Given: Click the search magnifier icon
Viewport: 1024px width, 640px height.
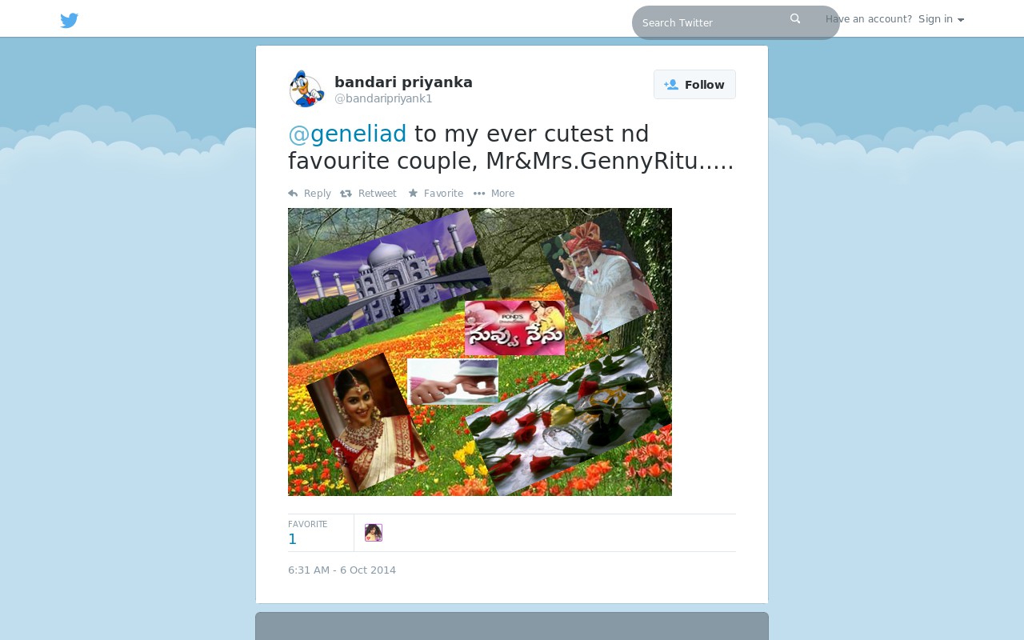Looking at the screenshot, I should [795, 19].
